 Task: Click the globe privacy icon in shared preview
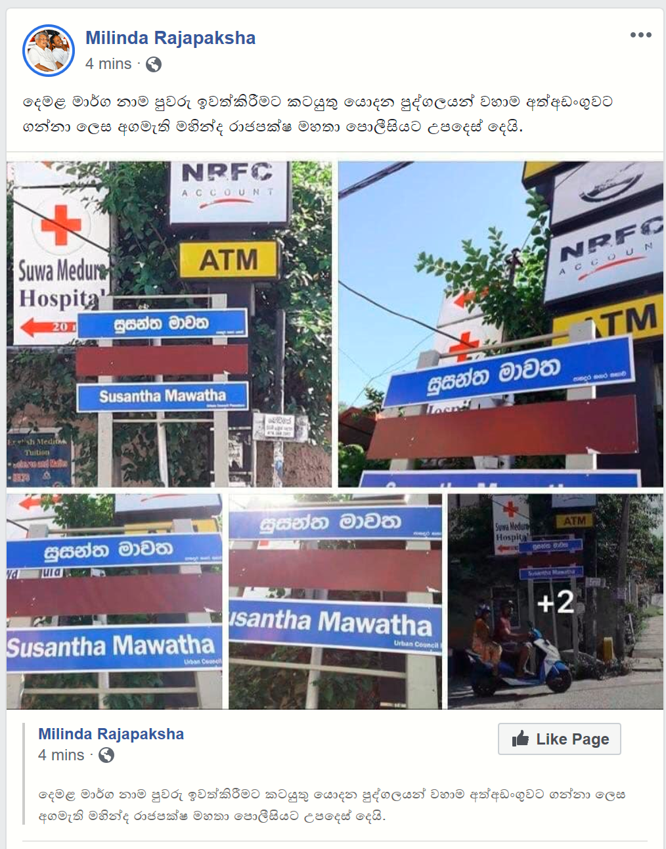[x=106, y=756]
